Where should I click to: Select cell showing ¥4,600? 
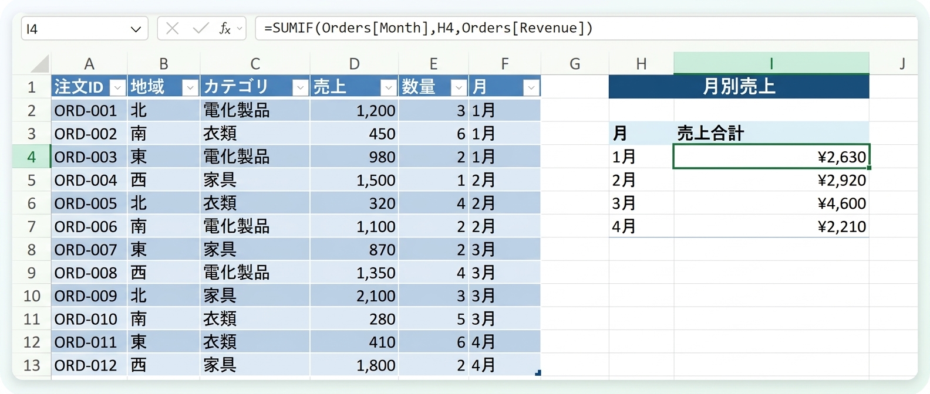[x=771, y=203]
